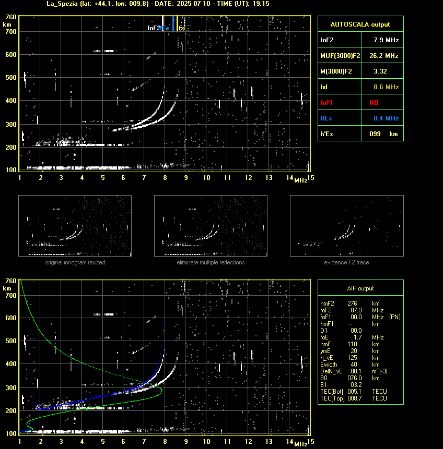Click the AIP 'foF2 07.9 MHz' row
The height and width of the screenshot is (449, 443).
coord(352,310)
